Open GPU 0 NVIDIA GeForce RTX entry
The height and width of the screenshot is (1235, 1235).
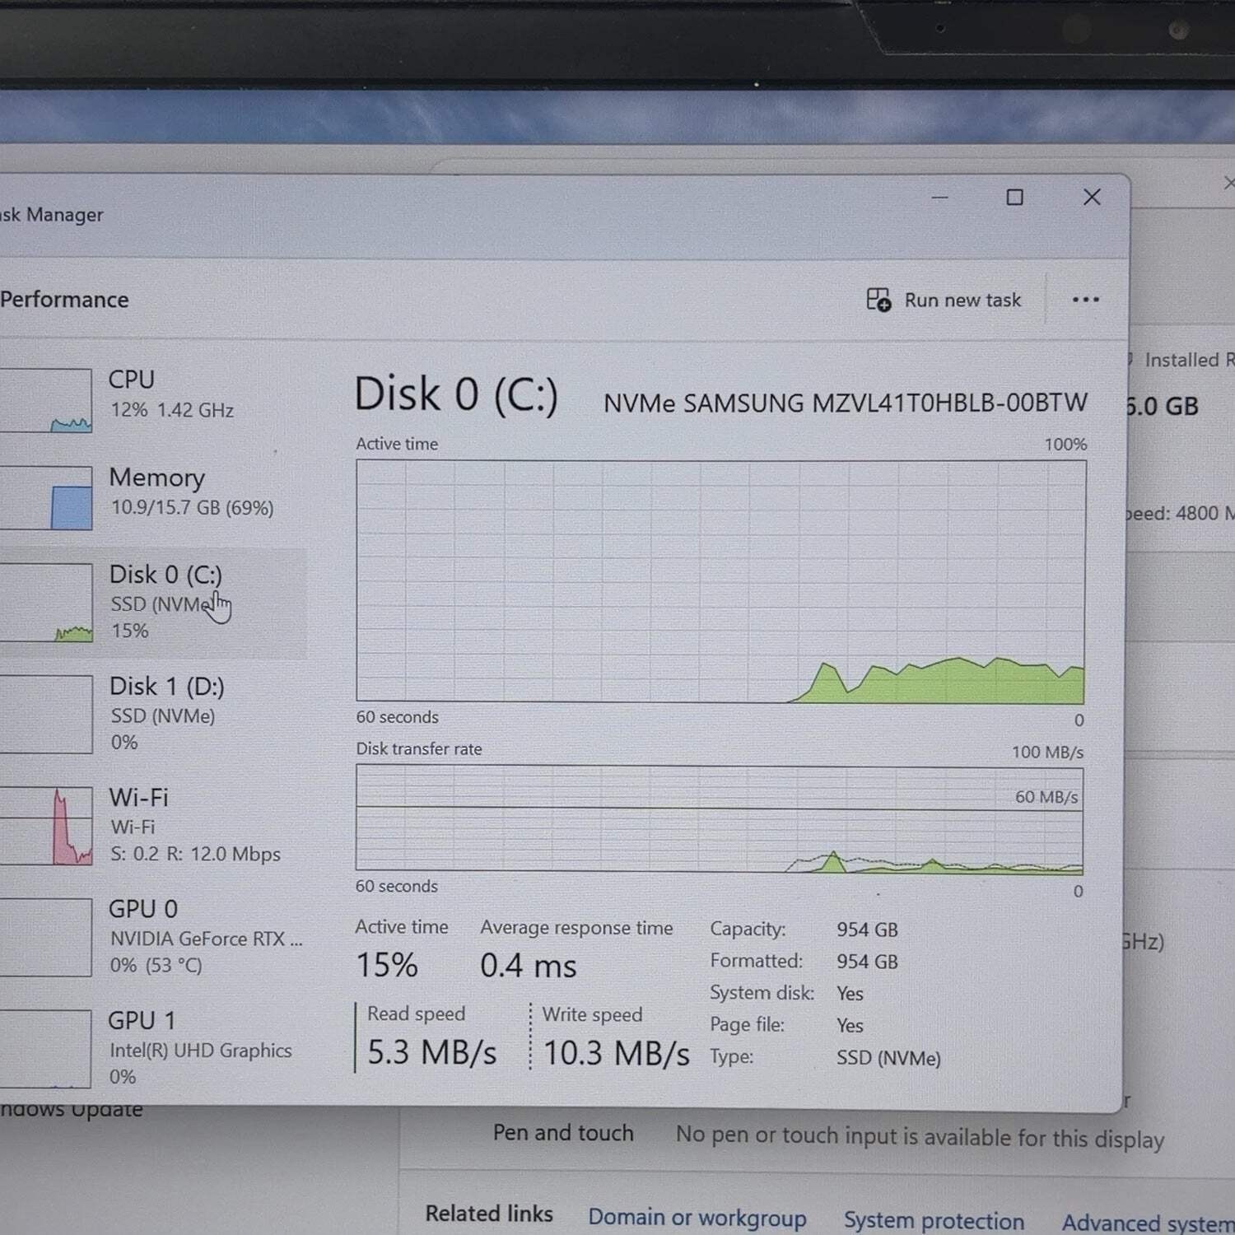pyautogui.click(x=153, y=937)
